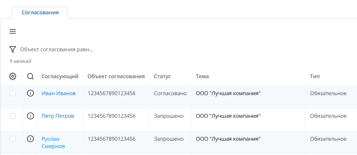The height and width of the screenshot is (155, 357).
Task: Sort by Тема column header
Action: tap(202, 77)
